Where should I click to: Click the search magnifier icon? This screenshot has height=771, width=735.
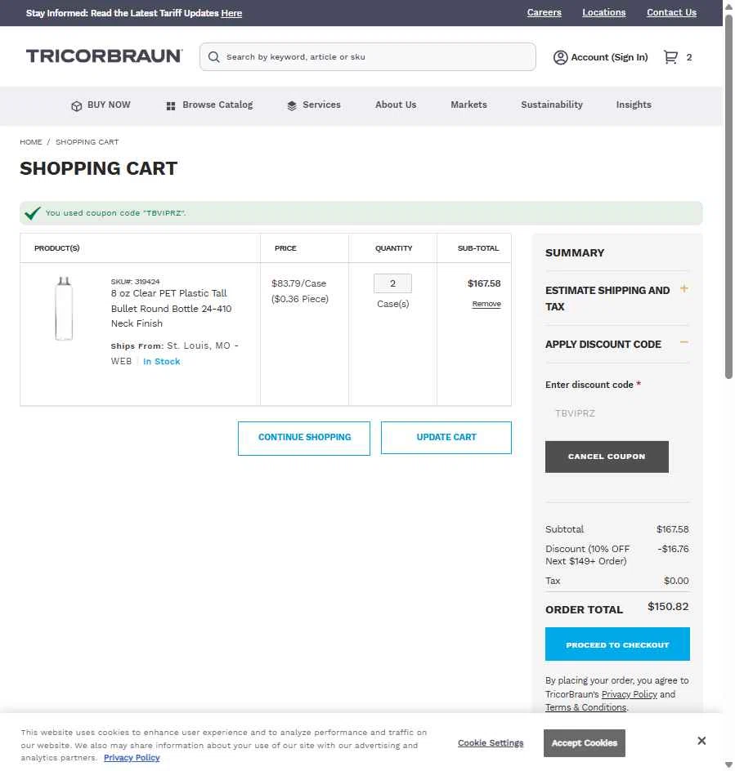(x=213, y=57)
